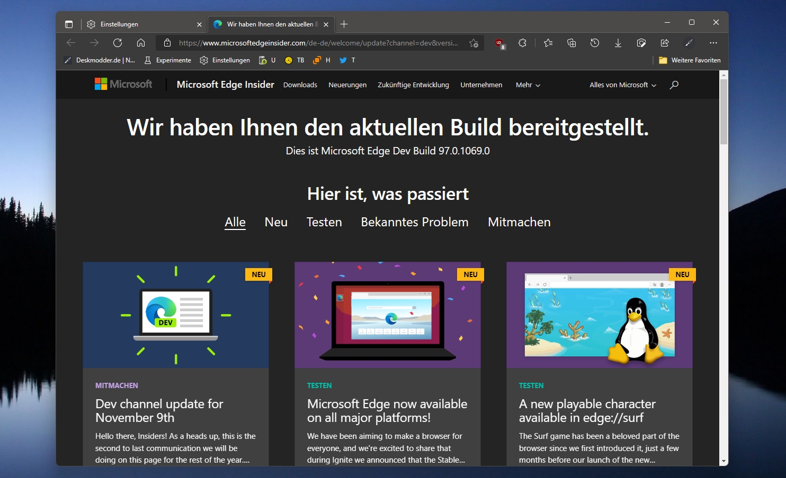Viewport: 786px width, 478px height.
Task: Open Einstellungen in the favorites bar
Action: 225,60
